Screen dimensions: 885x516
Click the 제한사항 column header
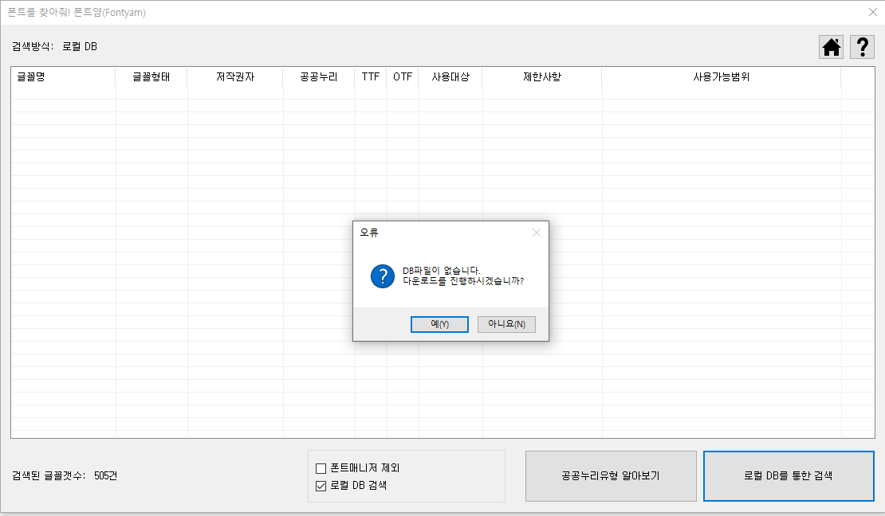542,77
